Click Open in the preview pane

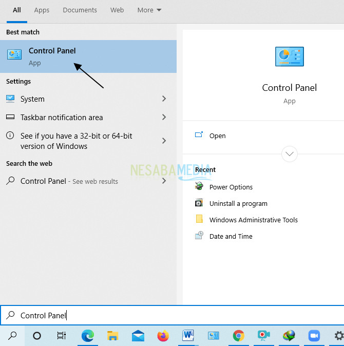coord(217,136)
